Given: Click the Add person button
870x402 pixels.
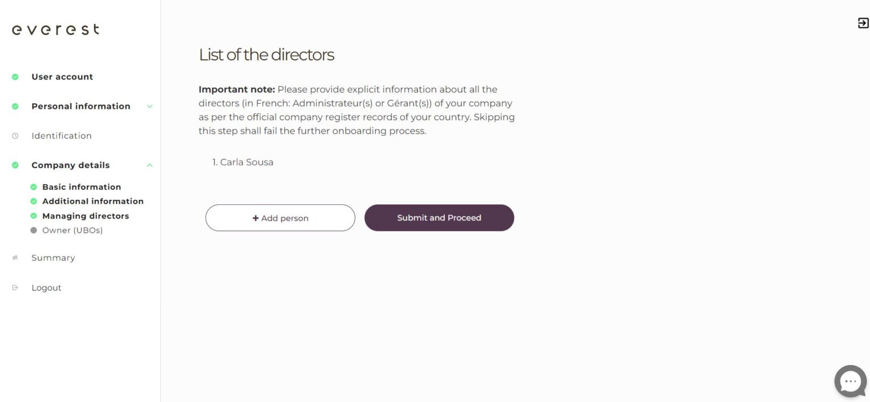Looking at the screenshot, I should pyautogui.click(x=280, y=218).
